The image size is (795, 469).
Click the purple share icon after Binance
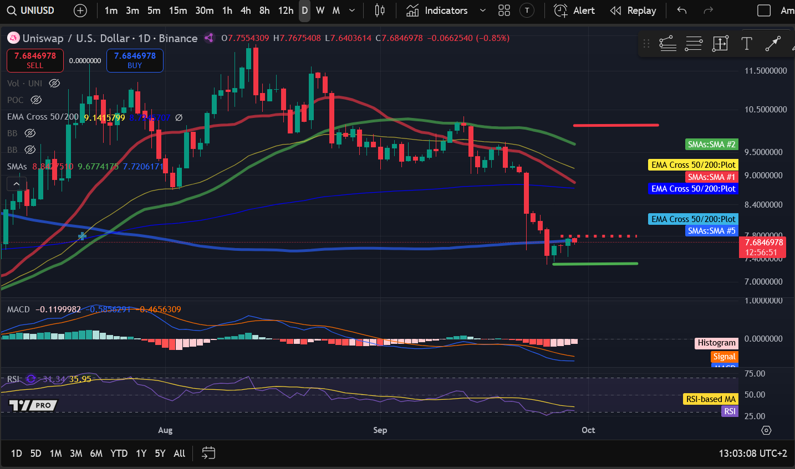pos(209,38)
